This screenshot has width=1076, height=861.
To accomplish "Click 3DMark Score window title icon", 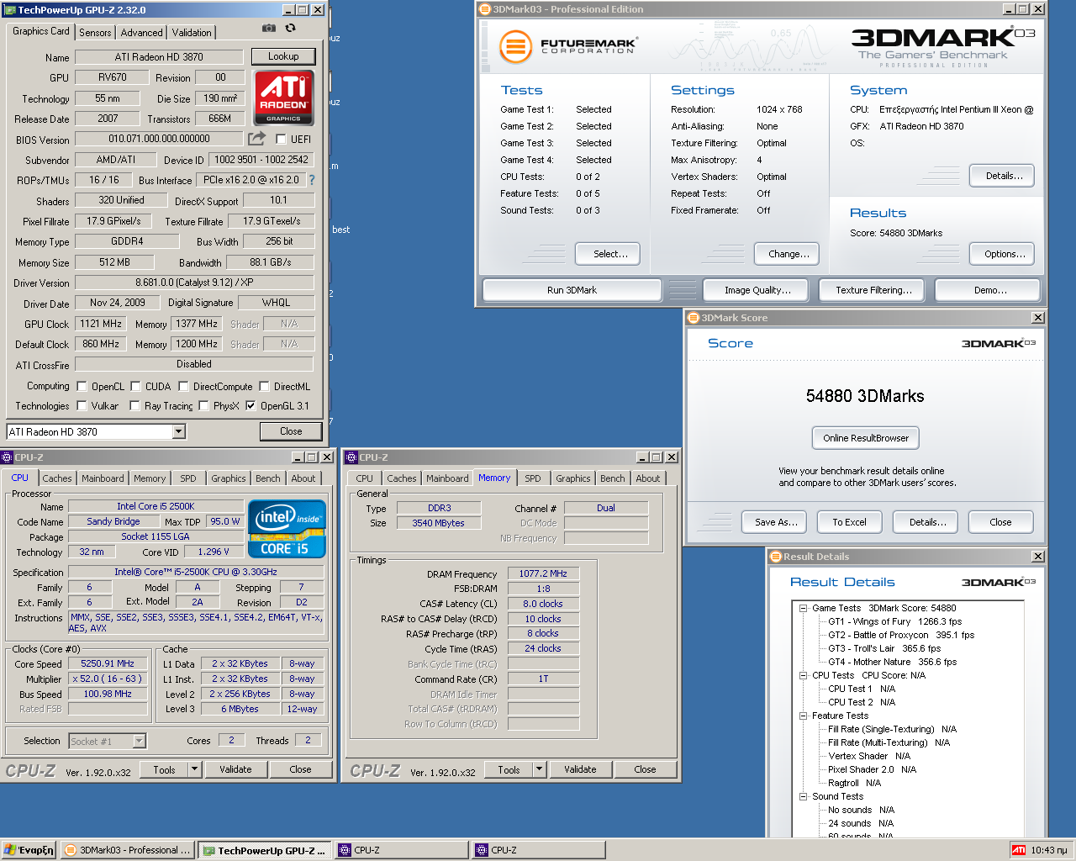I will point(694,318).
